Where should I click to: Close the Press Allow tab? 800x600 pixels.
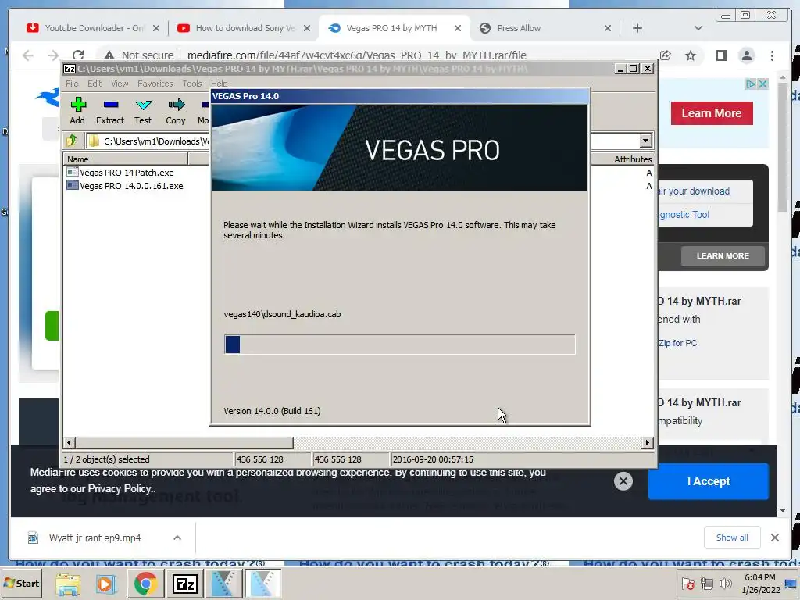608,28
